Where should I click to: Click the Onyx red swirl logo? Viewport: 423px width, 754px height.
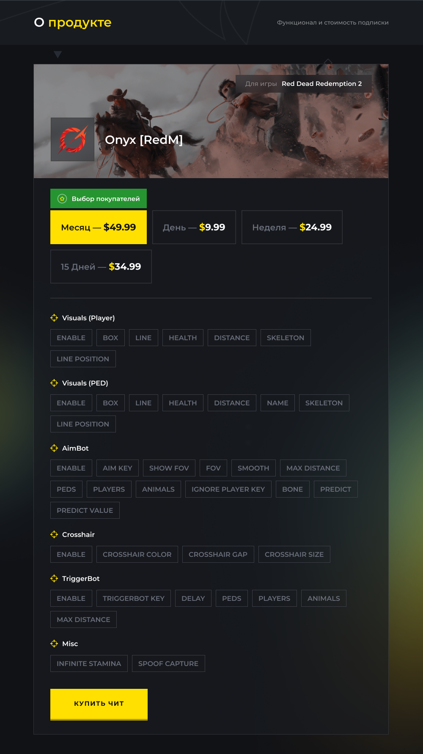72,139
